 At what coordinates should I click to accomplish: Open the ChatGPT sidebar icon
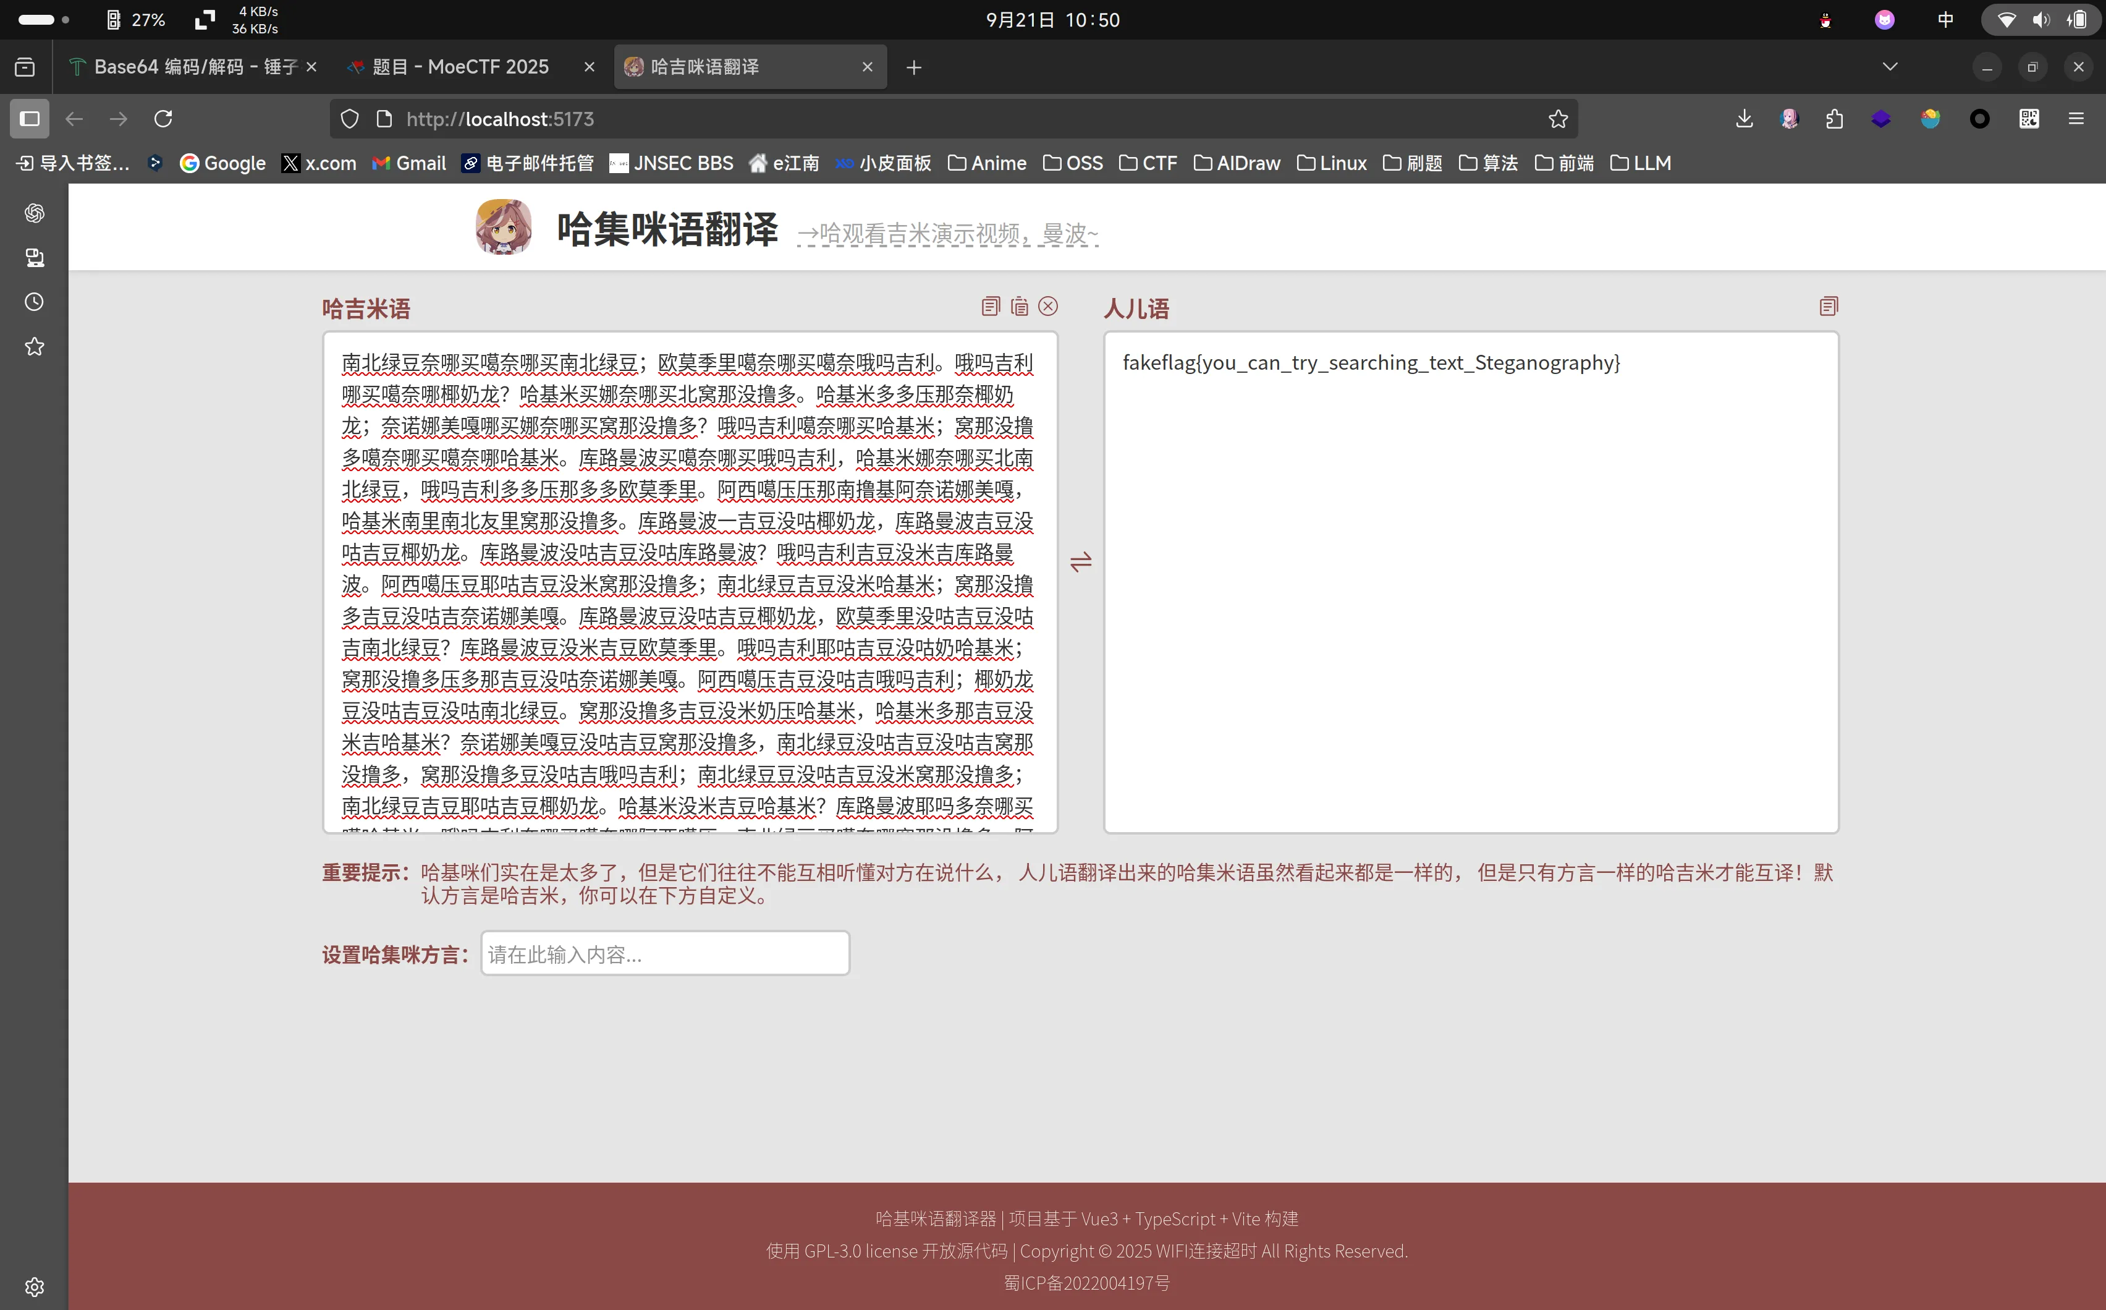click(x=35, y=213)
